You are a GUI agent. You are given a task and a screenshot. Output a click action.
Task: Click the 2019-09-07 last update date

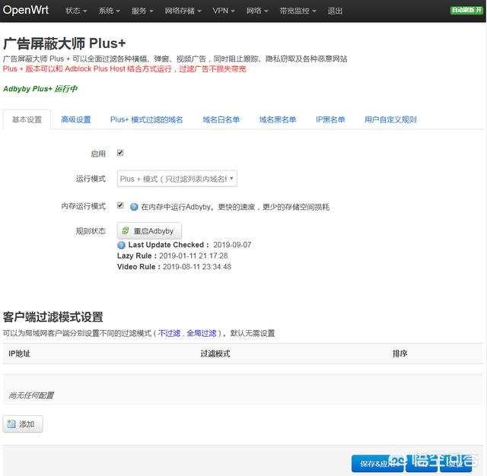[232, 245]
